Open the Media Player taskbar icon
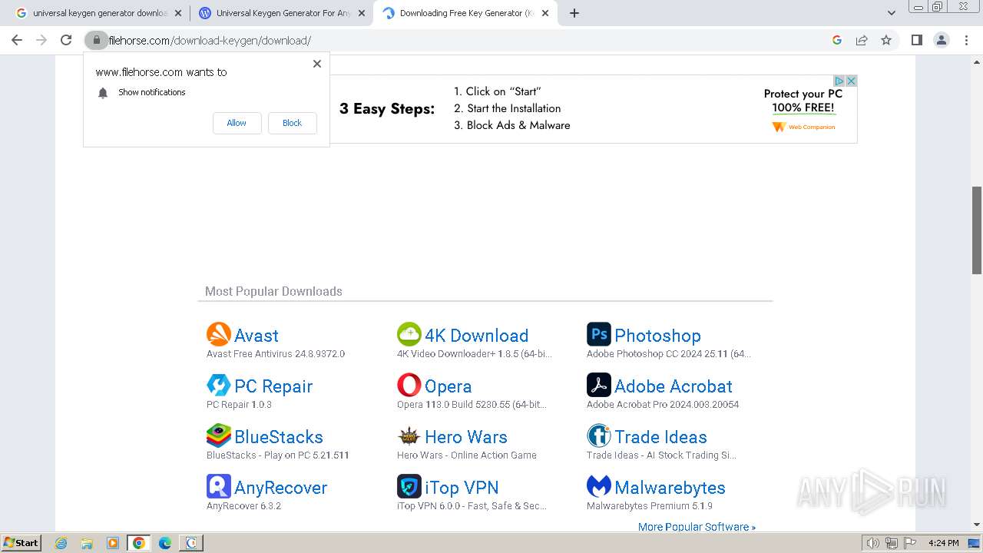This screenshot has width=983, height=553. point(113,543)
